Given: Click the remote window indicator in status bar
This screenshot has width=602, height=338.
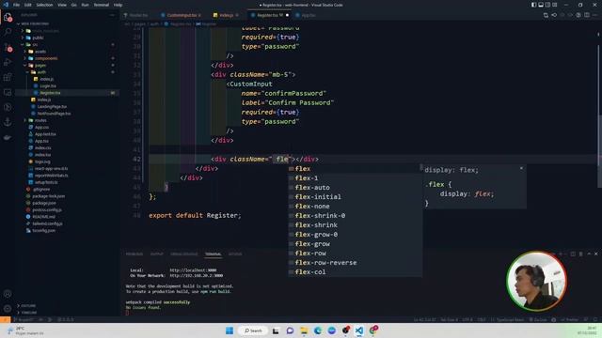Looking at the screenshot, I should click(x=5, y=319).
